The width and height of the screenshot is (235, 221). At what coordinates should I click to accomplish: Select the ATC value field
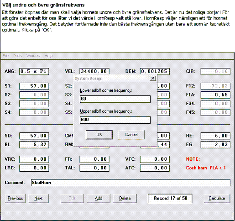tap(155, 168)
